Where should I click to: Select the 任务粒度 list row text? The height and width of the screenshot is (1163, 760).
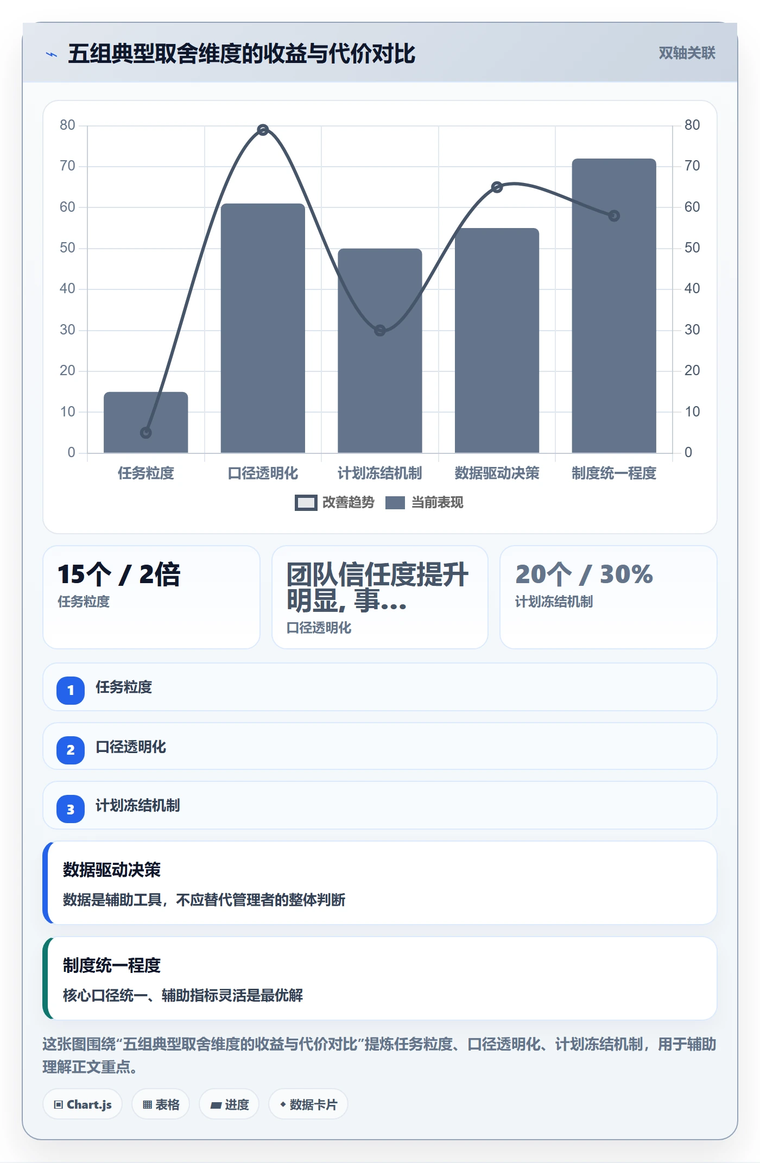tap(124, 687)
